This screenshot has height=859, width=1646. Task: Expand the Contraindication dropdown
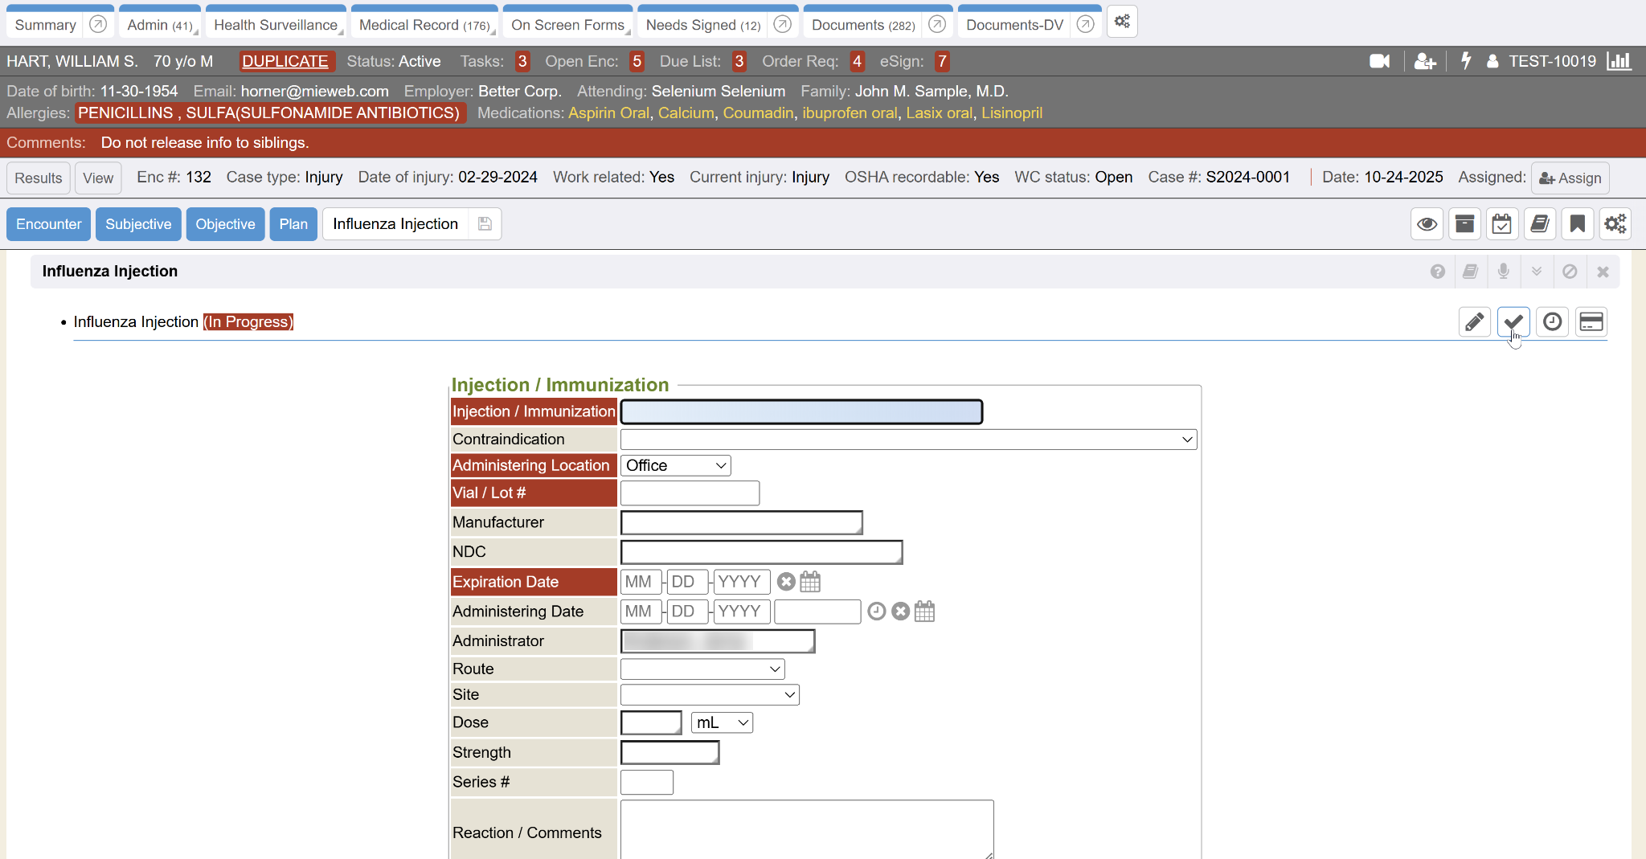pos(908,440)
